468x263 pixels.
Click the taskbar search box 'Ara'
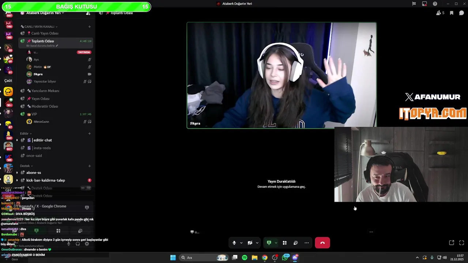pyautogui.click(x=204, y=258)
